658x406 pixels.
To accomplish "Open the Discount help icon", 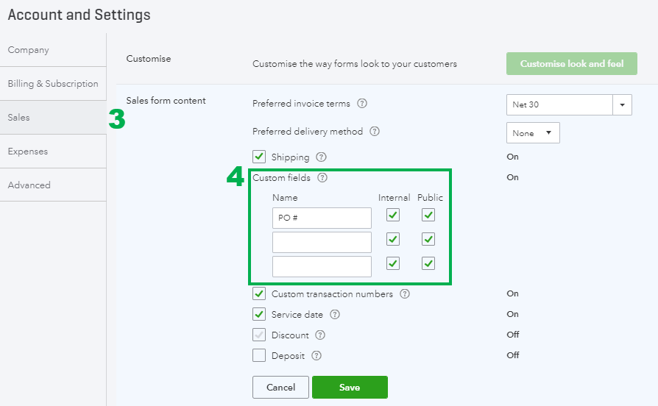I will point(320,335).
